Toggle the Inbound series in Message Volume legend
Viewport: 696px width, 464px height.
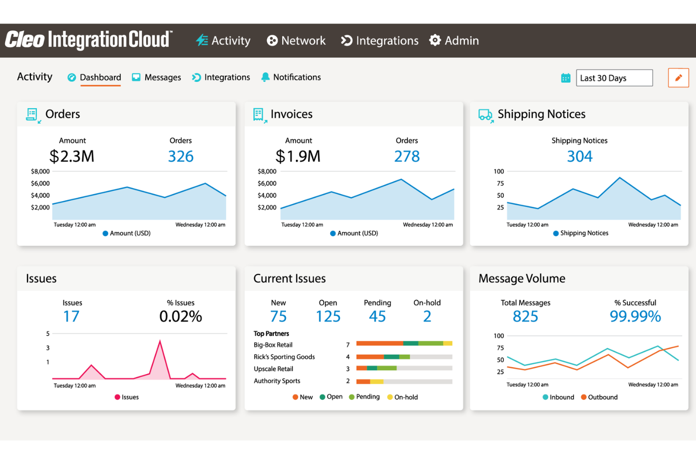(558, 397)
